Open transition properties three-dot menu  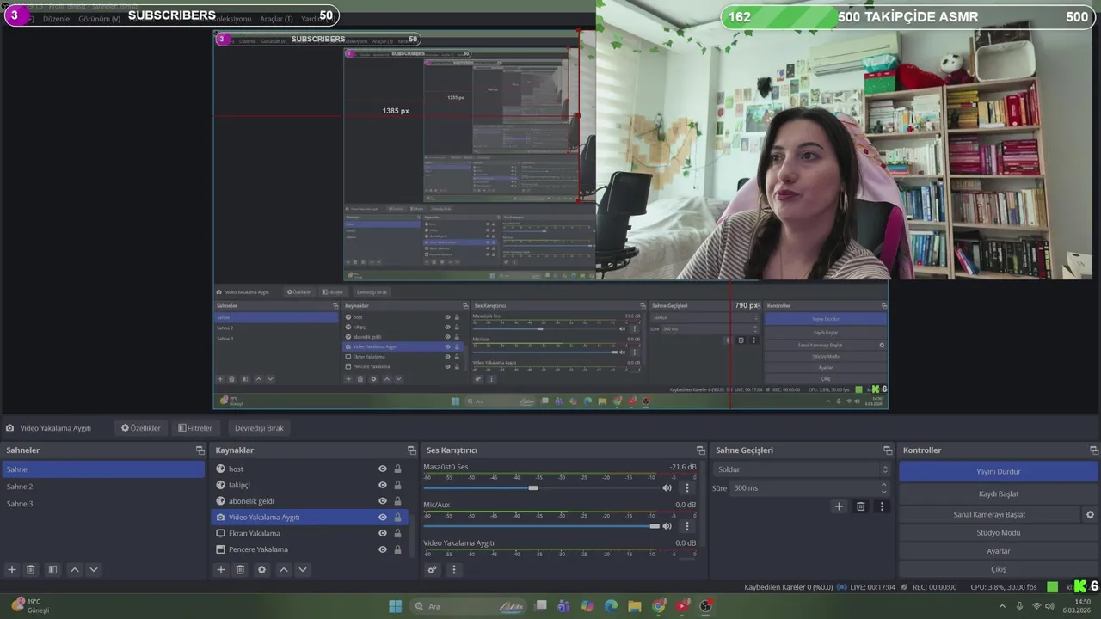point(882,506)
